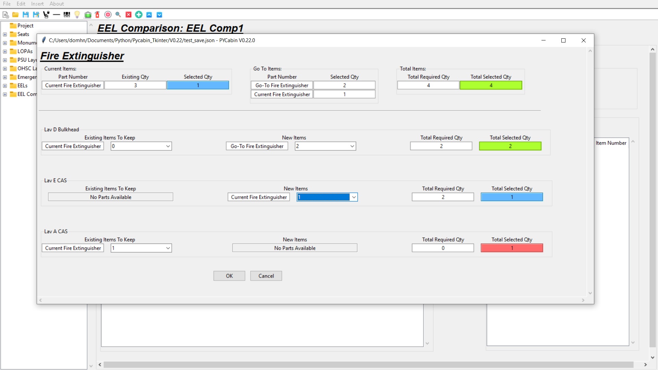Viewport: 658px width, 370px height.
Task: Click the New Project icon
Action: tap(4, 14)
